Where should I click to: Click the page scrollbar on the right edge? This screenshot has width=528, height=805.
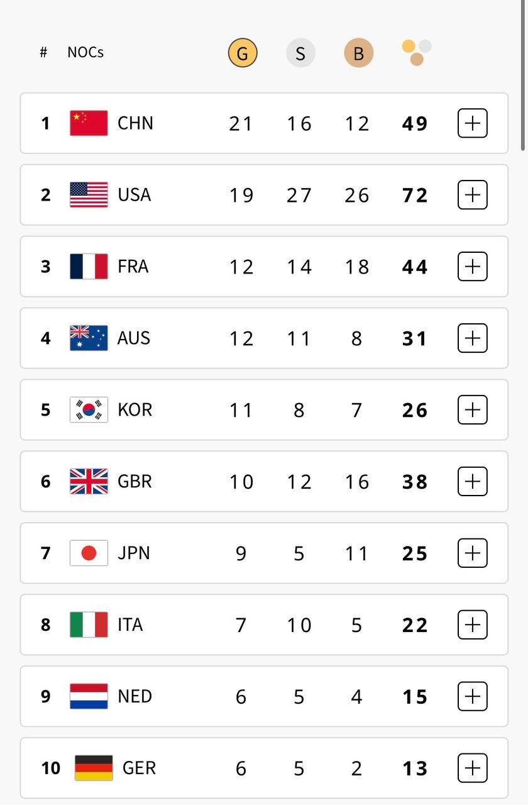coord(523,75)
